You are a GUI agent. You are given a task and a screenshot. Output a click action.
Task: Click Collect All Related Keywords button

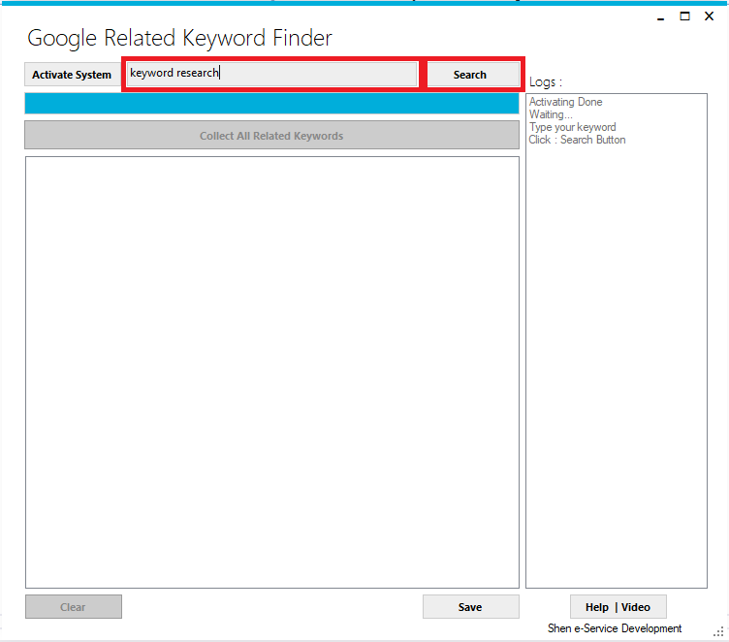(x=272, y=136)
